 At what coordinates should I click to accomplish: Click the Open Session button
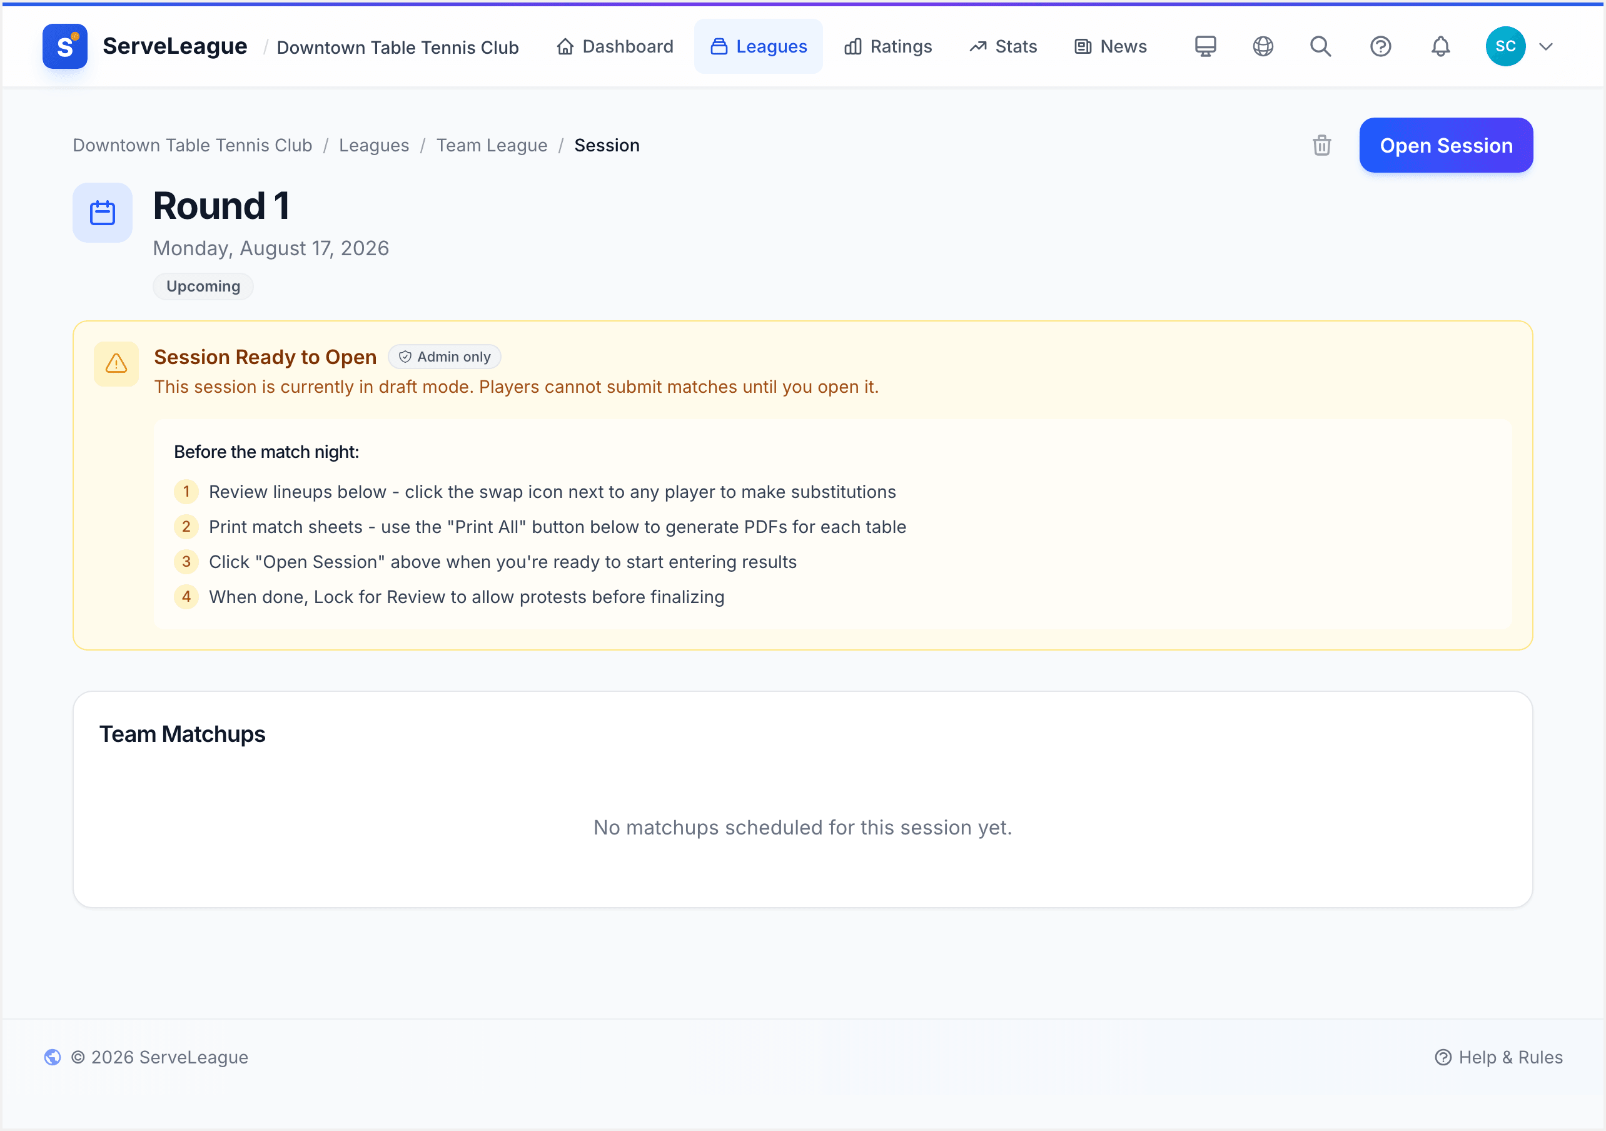[1446, 145]
